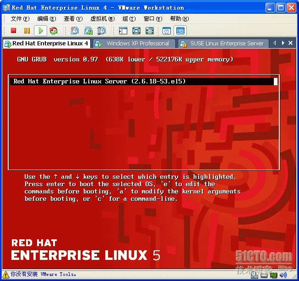This screenshot has height=281, width=299.
Task: Minimize the VMware Workstation window
Action: coord(270,8)
